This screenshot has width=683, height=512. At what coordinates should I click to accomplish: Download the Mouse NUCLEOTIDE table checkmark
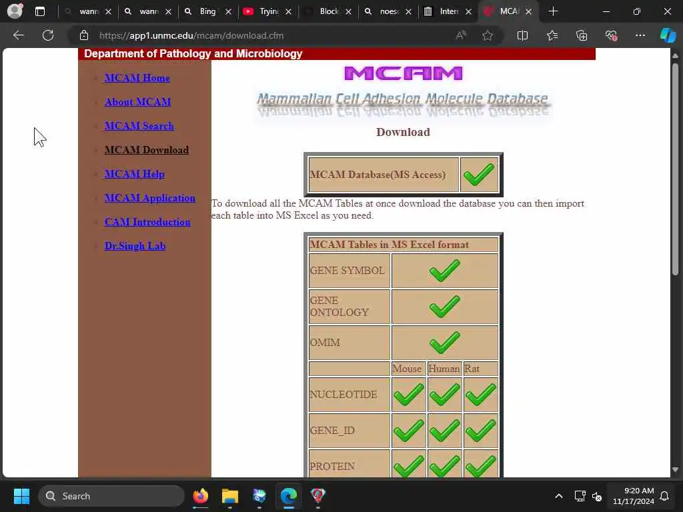tap(409, 395)
